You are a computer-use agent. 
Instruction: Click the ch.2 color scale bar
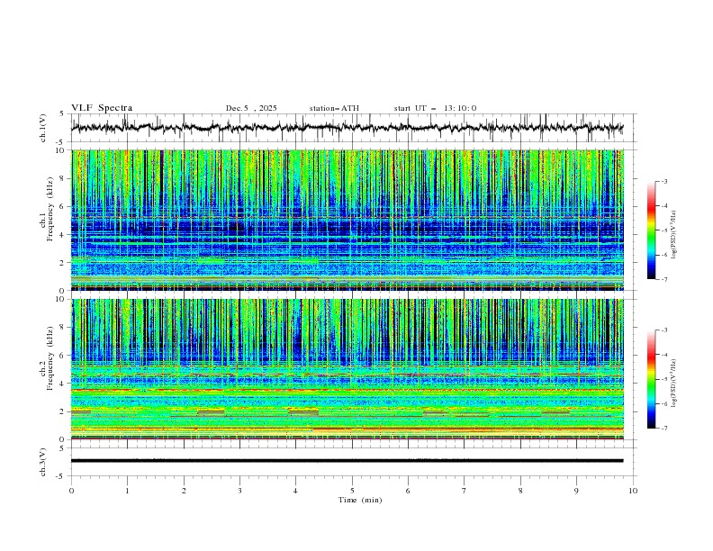pos(651,379)
